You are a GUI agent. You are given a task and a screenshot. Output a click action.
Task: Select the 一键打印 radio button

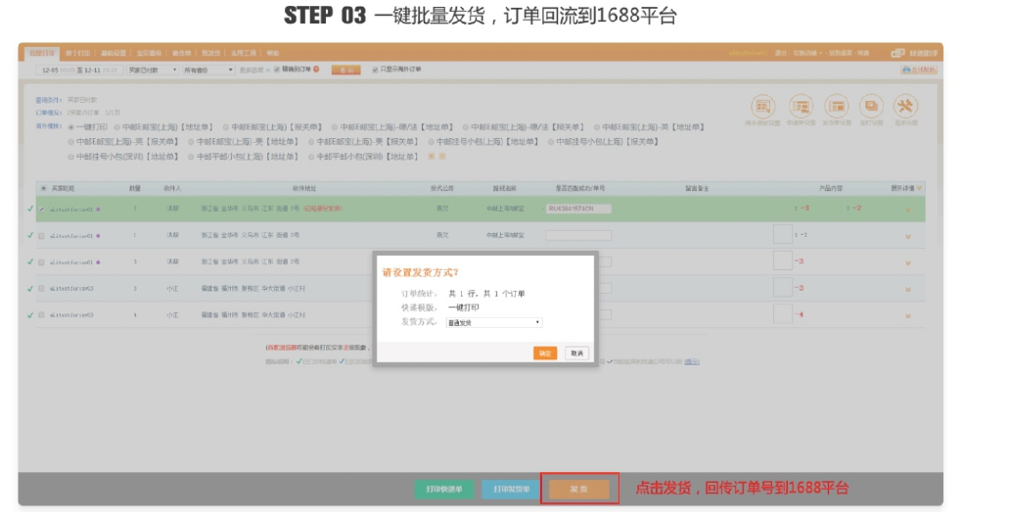(69, 126)
